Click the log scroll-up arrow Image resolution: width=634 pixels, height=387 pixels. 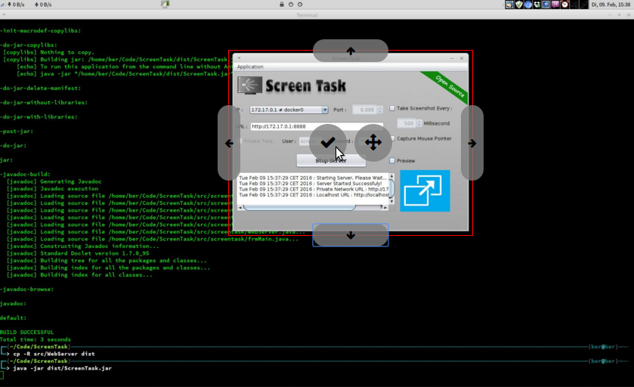[x=391, y=176]
